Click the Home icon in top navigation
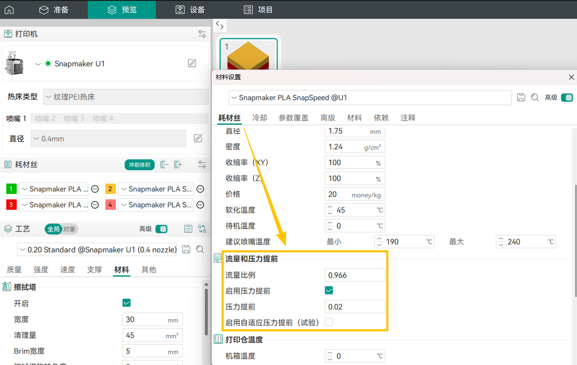The width and height of the screenshot is (577, 365). (x=9, y=9)
